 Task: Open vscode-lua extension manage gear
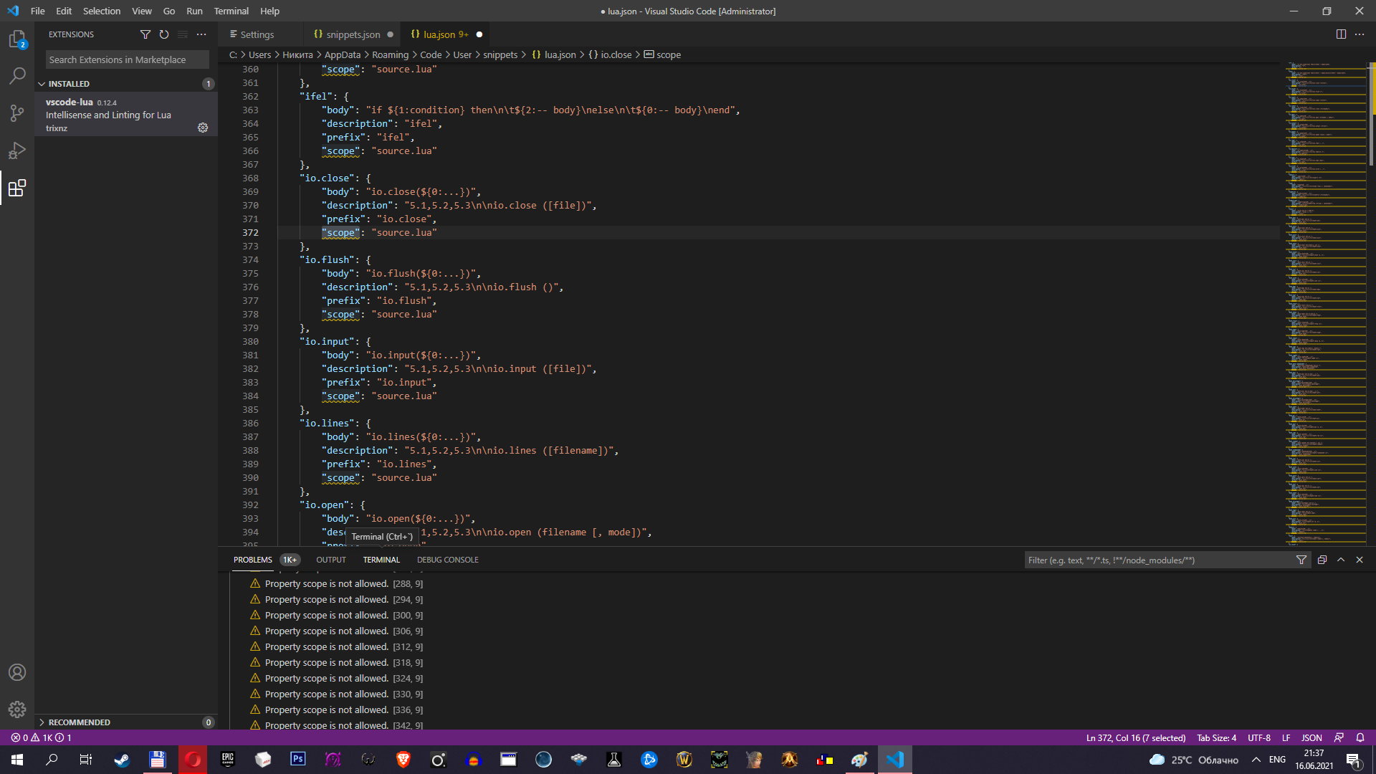coord(203,128)
